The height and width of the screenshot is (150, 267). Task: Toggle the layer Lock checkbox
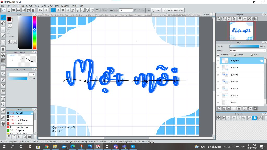(252, 55)
